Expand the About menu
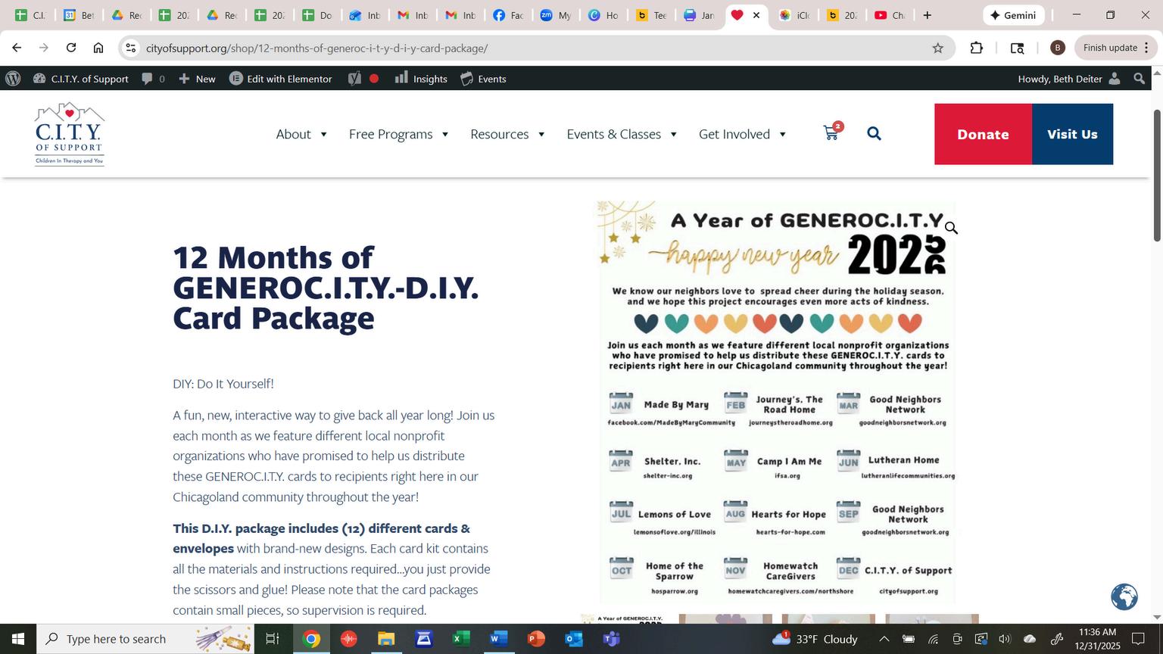The height and width of the screenshot is (654, 1163). click(x=301, y=134)
